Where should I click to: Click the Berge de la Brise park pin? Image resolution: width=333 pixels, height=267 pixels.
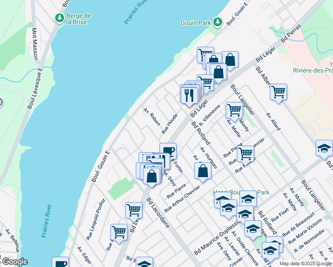point(60,18)
